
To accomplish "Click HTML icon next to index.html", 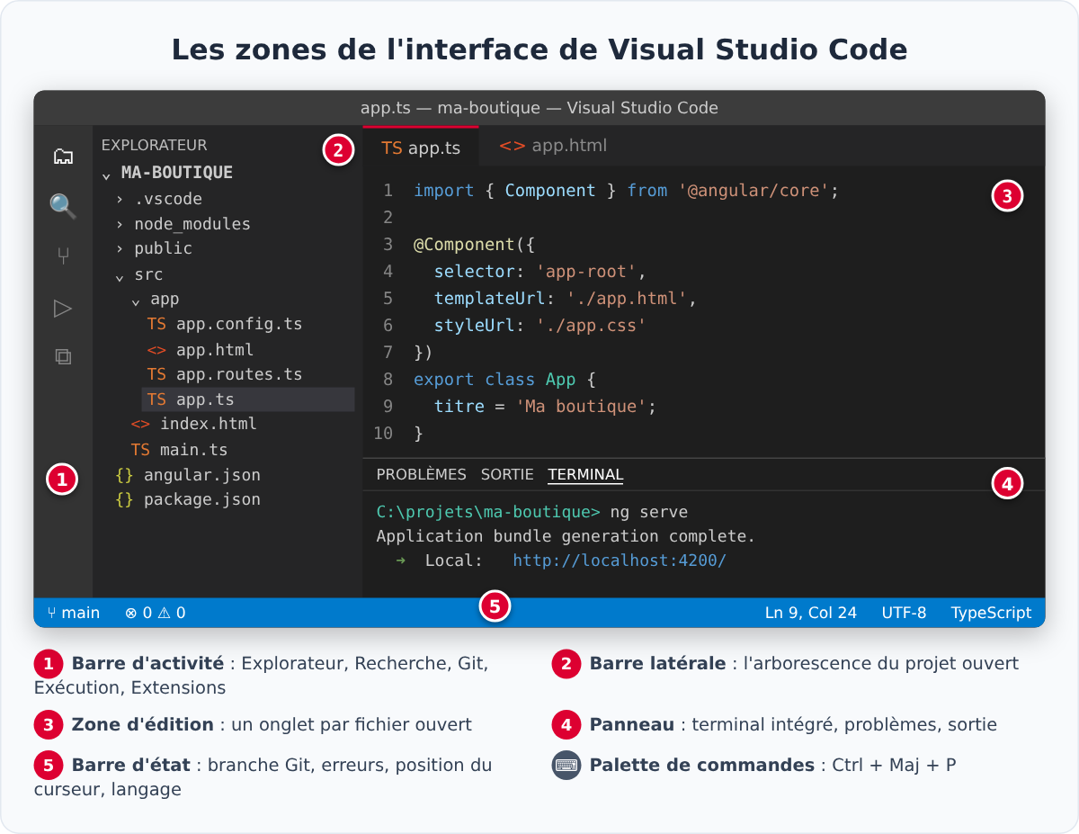I will click(x=140, y=424).
